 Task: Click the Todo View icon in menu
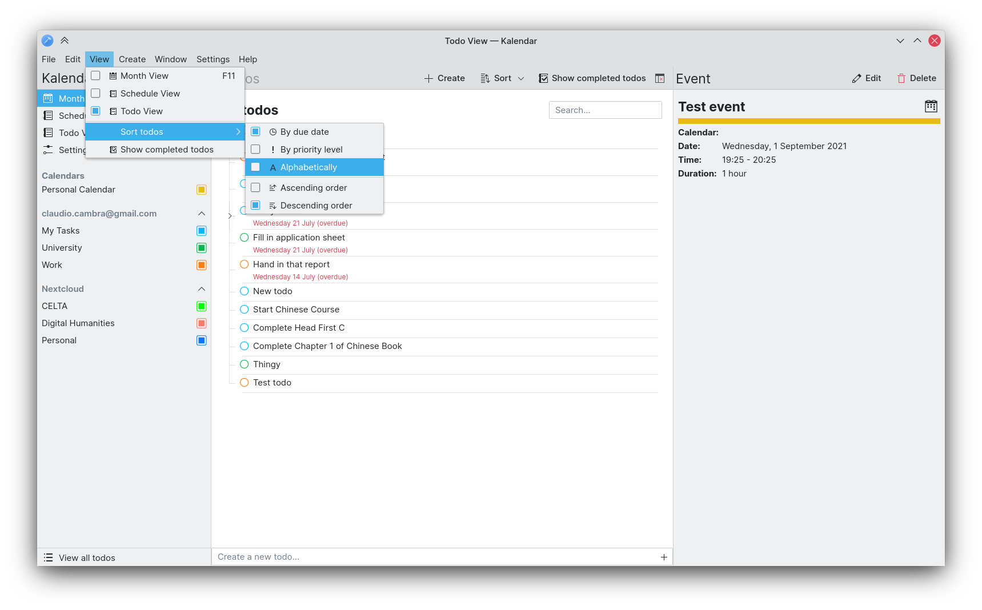tap(113, 111)
